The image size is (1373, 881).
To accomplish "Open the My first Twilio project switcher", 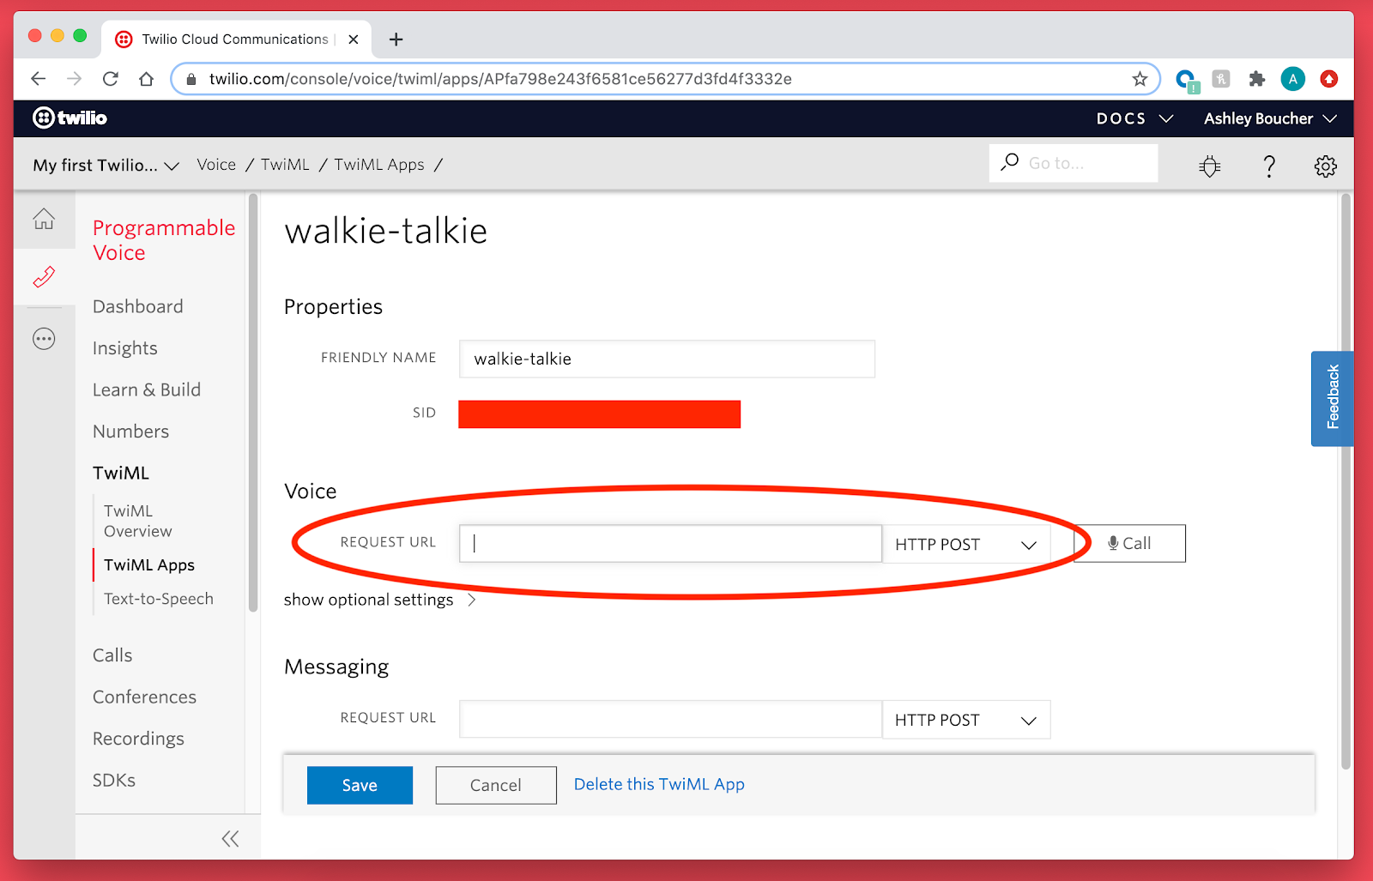I will coord(106,165).
